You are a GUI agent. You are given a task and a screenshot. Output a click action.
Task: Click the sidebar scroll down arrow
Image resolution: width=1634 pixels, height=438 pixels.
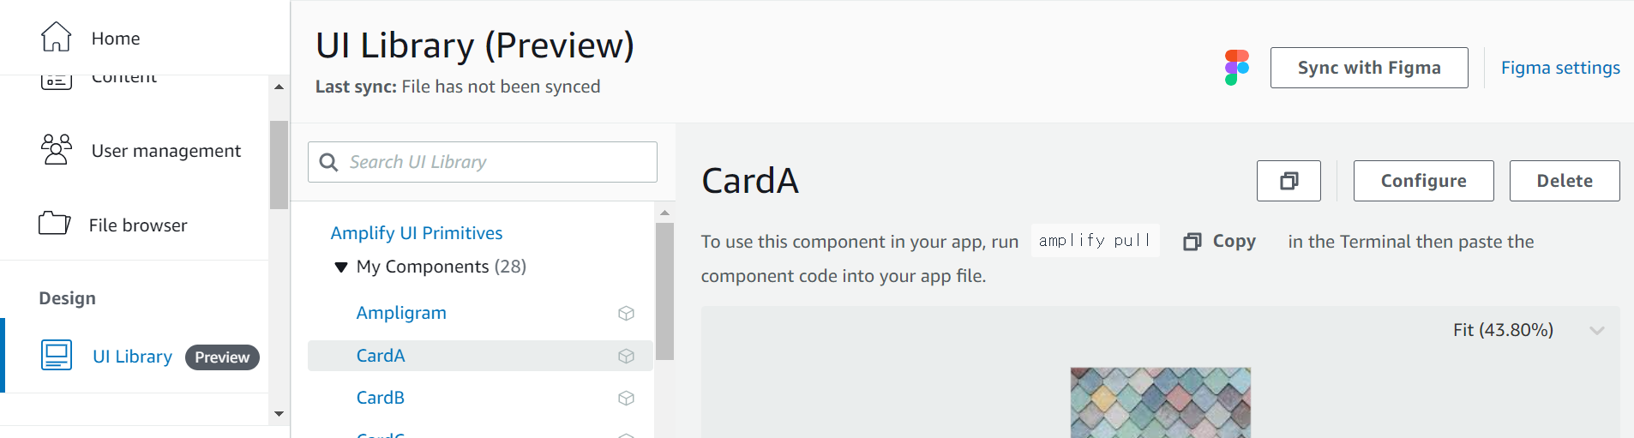coord(279,413)
